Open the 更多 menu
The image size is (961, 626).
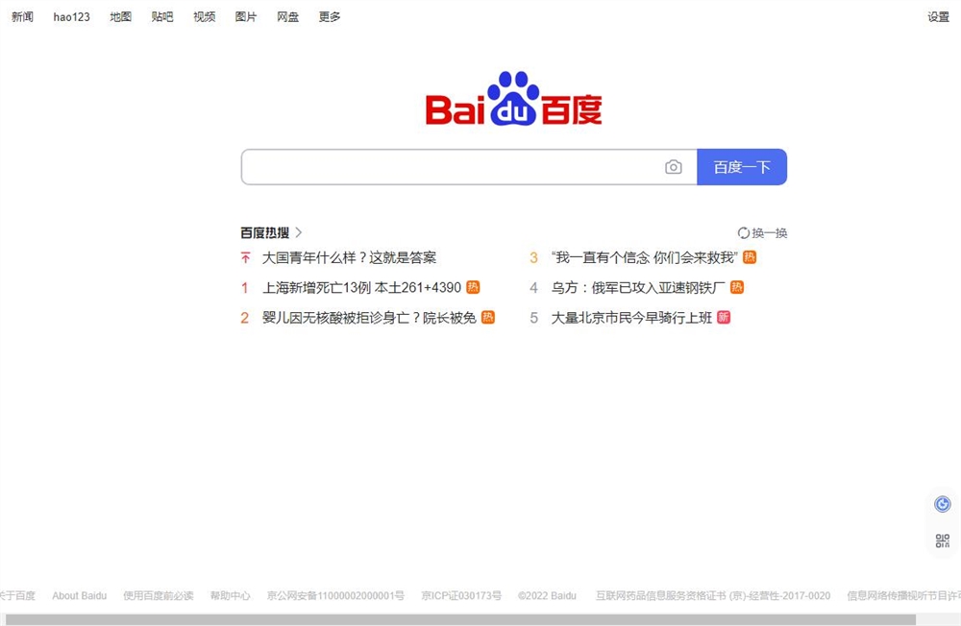click(x=330, y=16)
